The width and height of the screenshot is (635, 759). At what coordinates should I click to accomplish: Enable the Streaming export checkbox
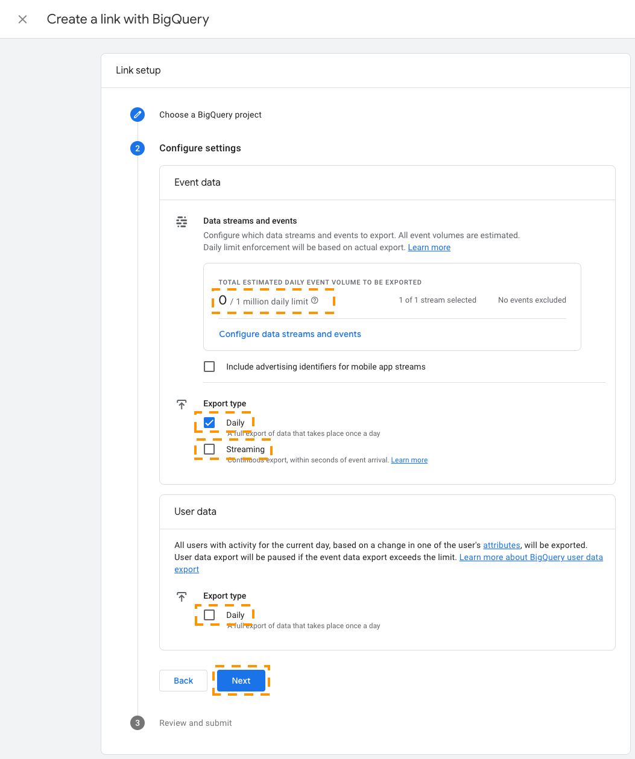pyautogui.click(x=209, y=449)
